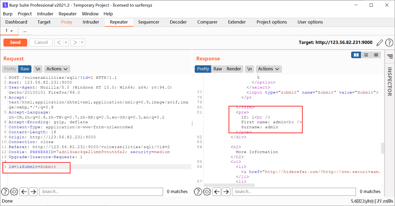Image resolution: width=395 pixels, height=206 pixels.
Task: Switch to the Dashboard tab
Action: [16, 22]
